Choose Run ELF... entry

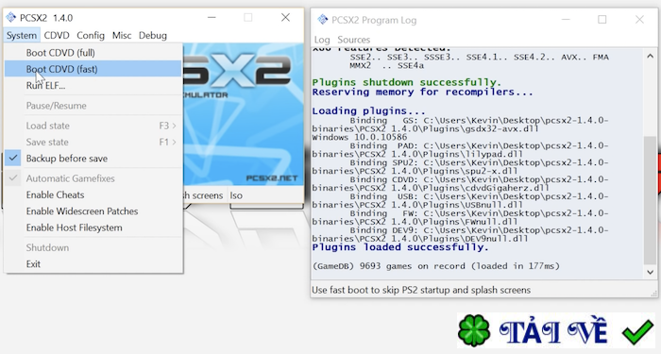93,85
